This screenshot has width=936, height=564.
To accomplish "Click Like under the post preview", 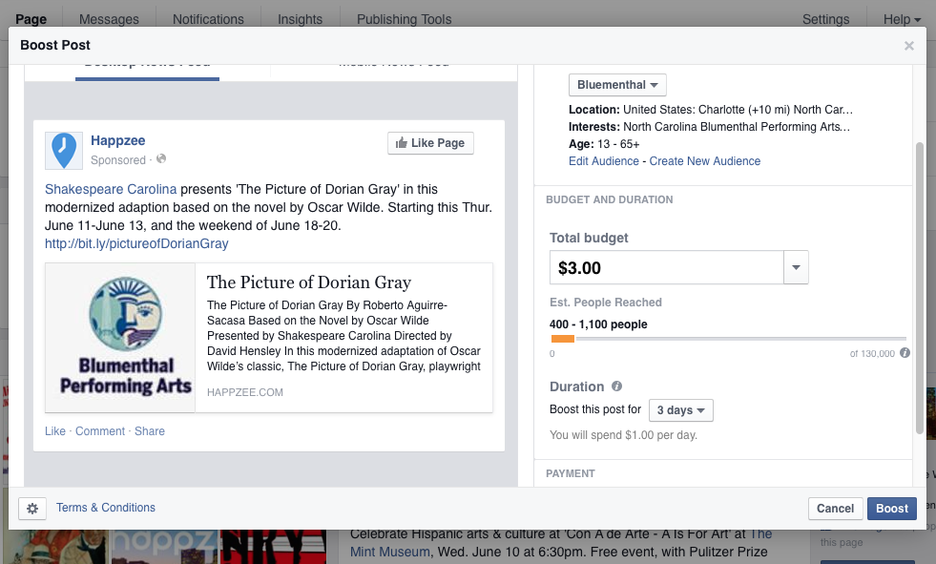I will coord(55,431).
